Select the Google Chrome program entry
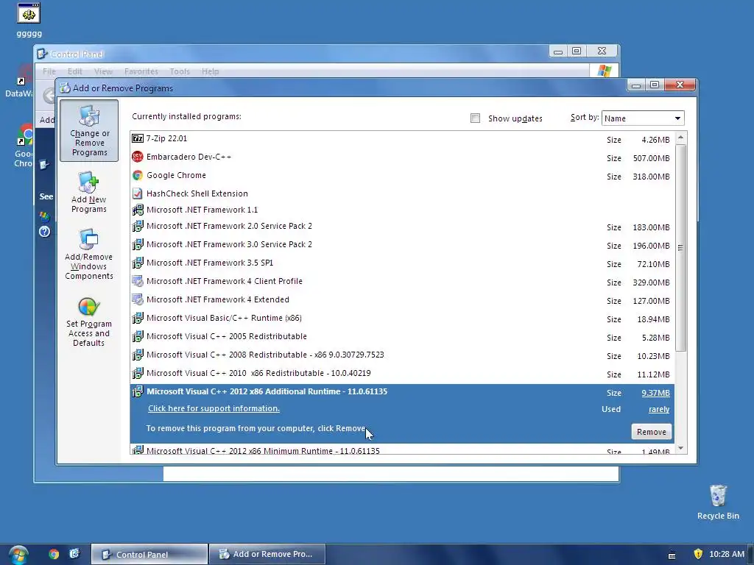This screenshot has height=565, width=754. [402, 175]
